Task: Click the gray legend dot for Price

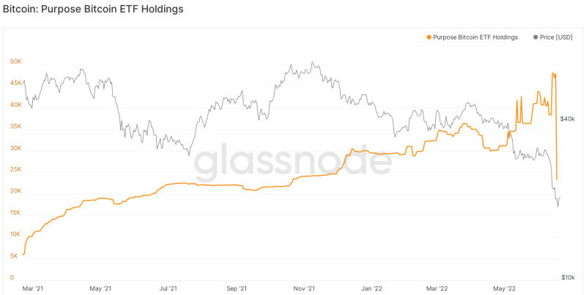Action: point(536,37)
